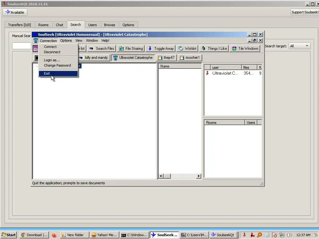Open Options tab in SoulseekQt window
Viewport: 319px width, 239px height.
128,25
